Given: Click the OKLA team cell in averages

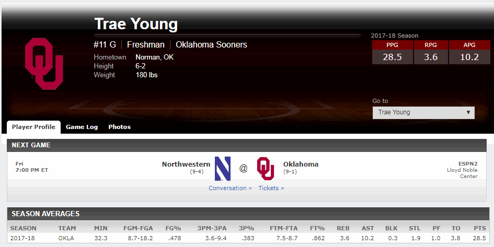Looking at the screenshot, I should [66, 238].
